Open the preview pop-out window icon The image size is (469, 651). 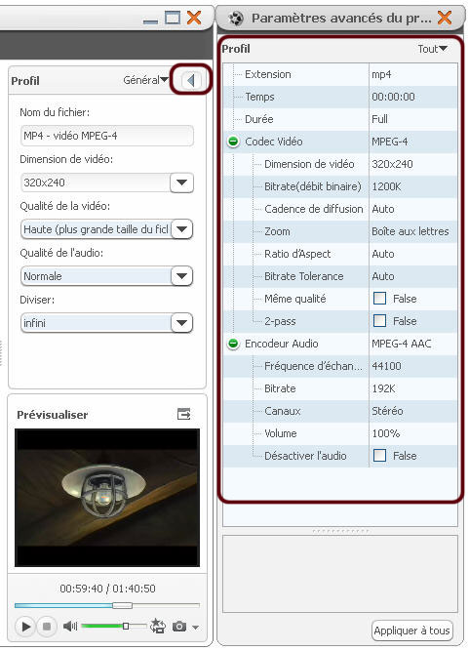183,414
